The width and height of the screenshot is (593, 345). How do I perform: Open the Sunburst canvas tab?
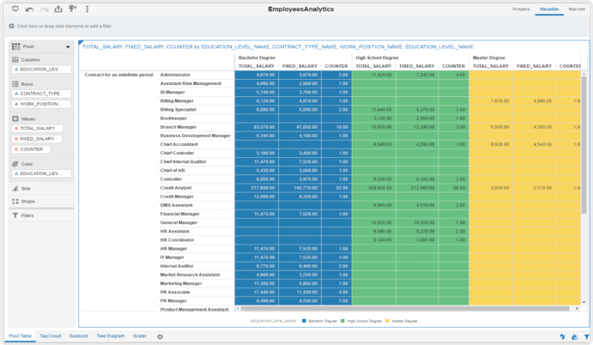pos(78,336)
